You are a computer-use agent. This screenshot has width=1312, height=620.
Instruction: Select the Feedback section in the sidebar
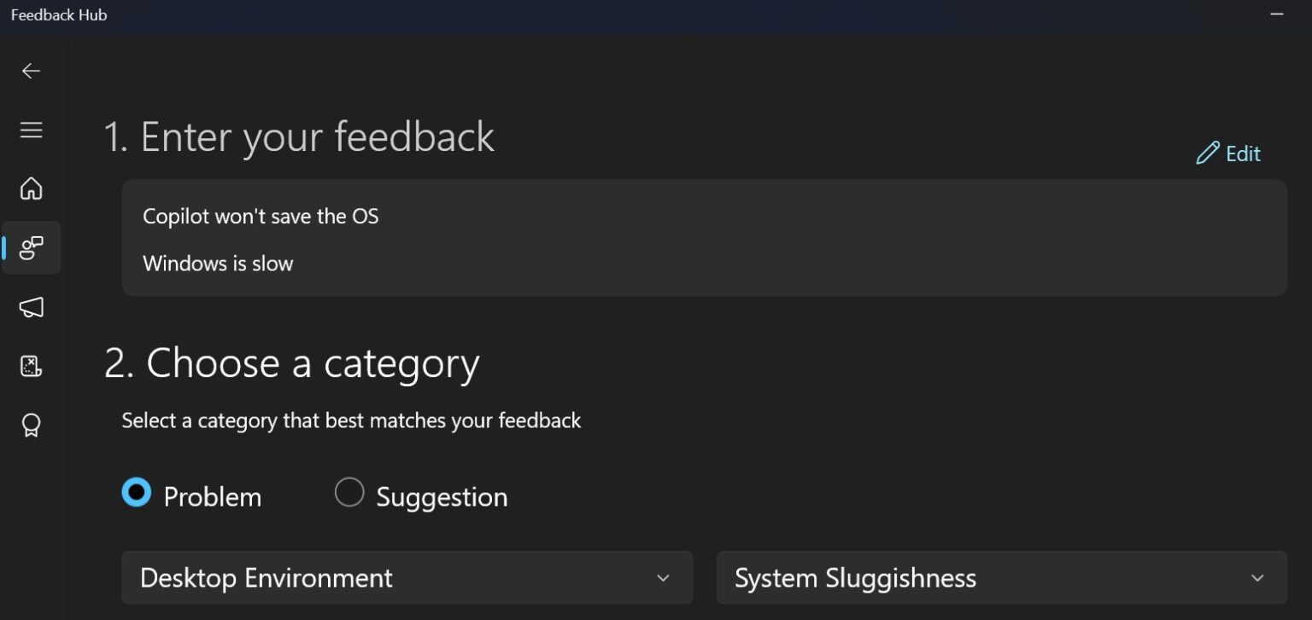point(31,248)
